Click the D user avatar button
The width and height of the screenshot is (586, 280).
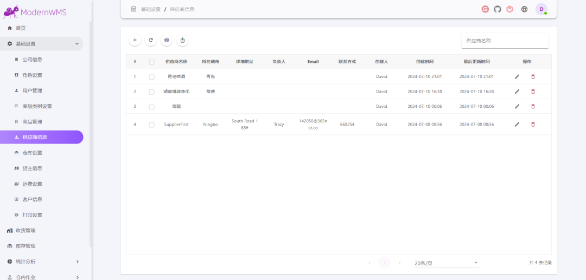[x=541, y=9]
